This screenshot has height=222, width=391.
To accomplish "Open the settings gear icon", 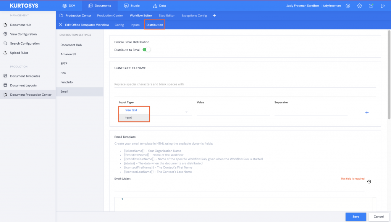I will (x=359, y=6).
